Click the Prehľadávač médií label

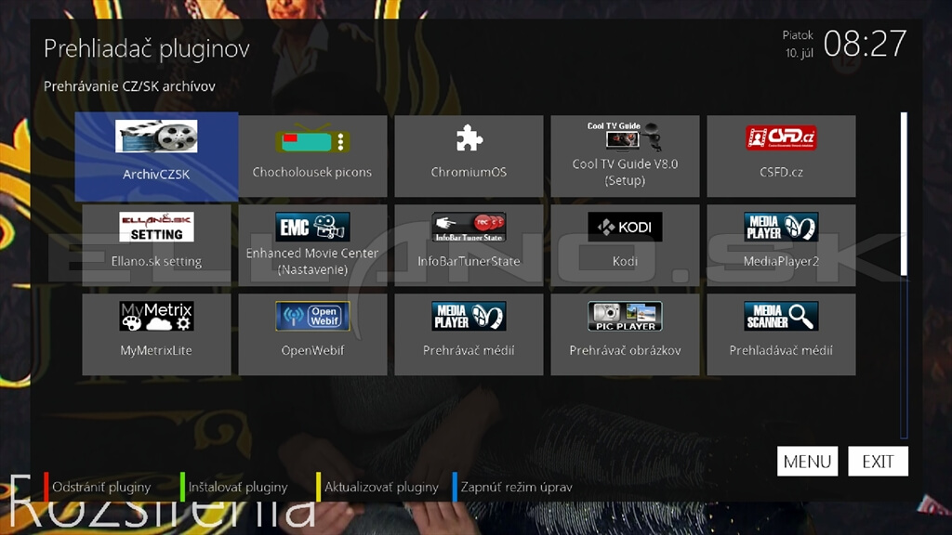click(x=781, y=350)
